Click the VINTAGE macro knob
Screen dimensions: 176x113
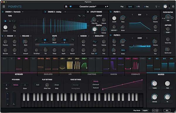(155, 97)
